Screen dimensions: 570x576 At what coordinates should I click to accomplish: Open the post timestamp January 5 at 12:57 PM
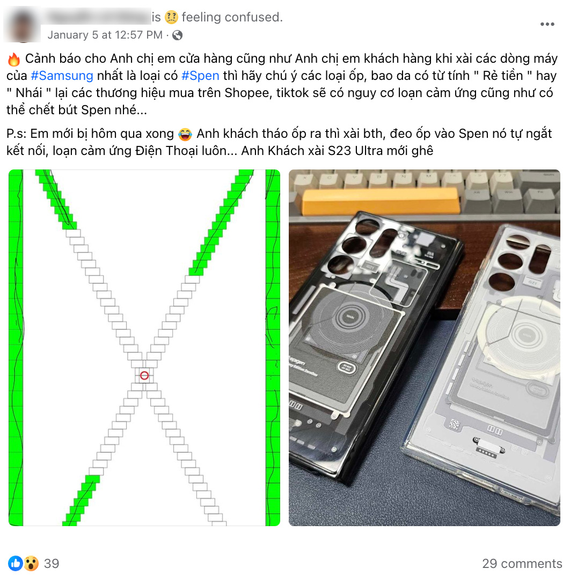tap(105, 35)
